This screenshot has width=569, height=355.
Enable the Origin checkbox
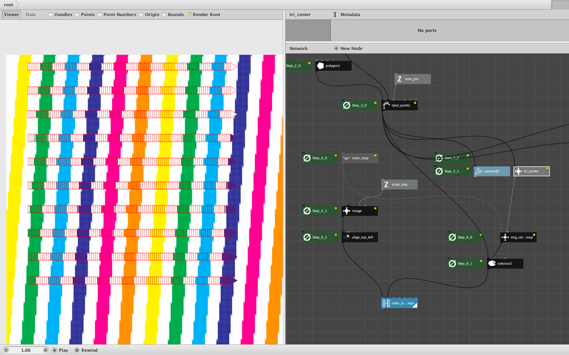pos(141,15)
